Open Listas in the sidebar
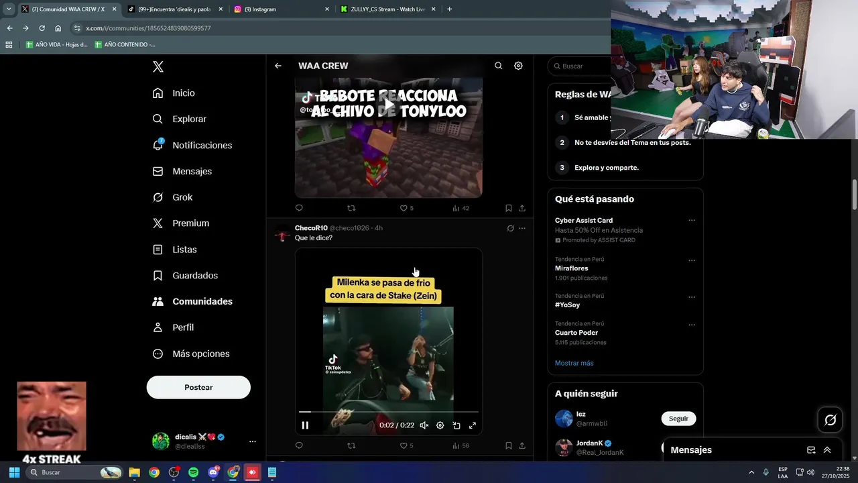 pos(174,250)
